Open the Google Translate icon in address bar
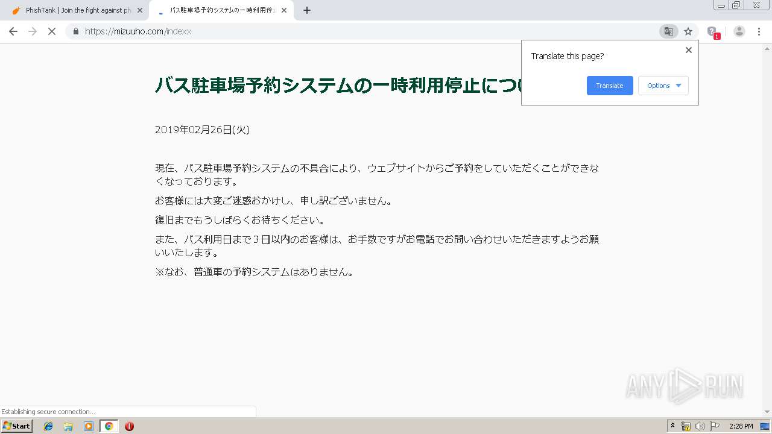The image size is (772, 434). [668, 31]
